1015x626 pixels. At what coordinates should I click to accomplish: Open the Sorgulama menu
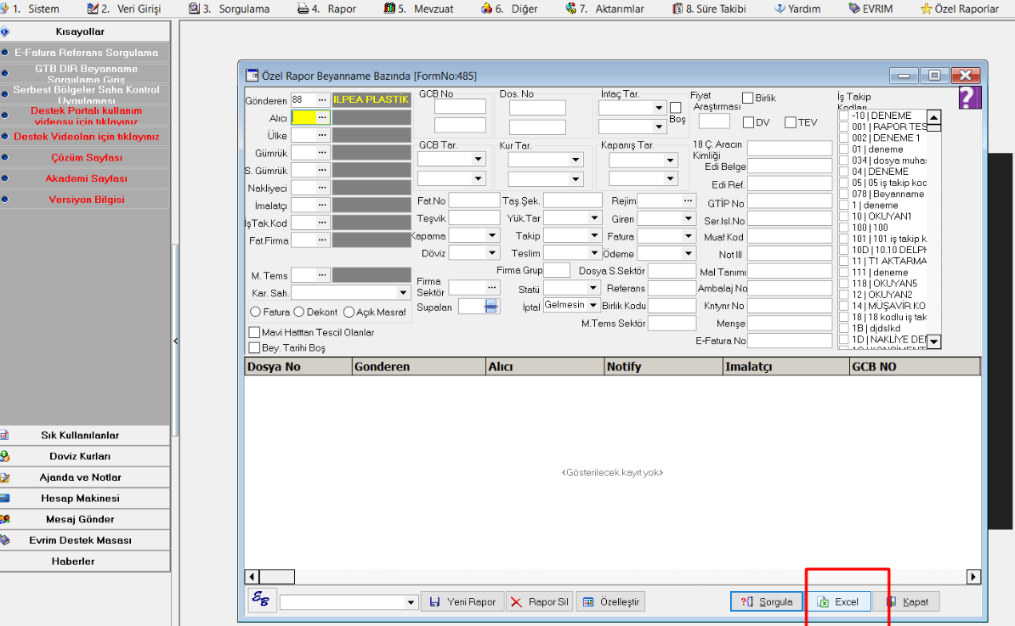coord(237,8)
